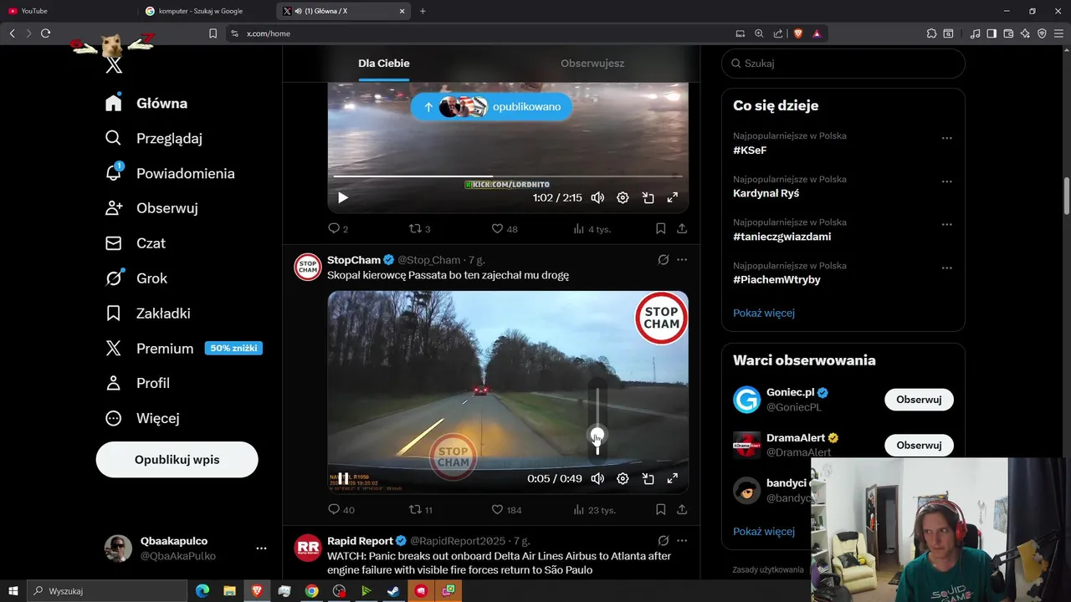Image resolution: width=1071 pixels, height=602 pixels.
Task: Switch to Dla Ciebie tab
Action: pyautogui.click(x=384, y=64)
